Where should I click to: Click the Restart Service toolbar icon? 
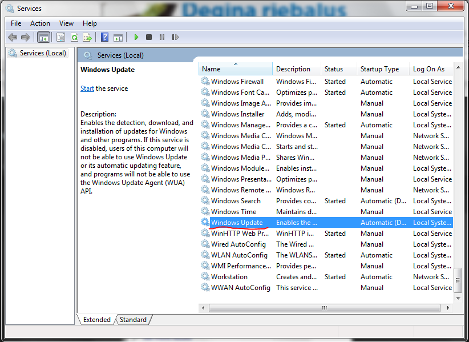coord(175,37)
